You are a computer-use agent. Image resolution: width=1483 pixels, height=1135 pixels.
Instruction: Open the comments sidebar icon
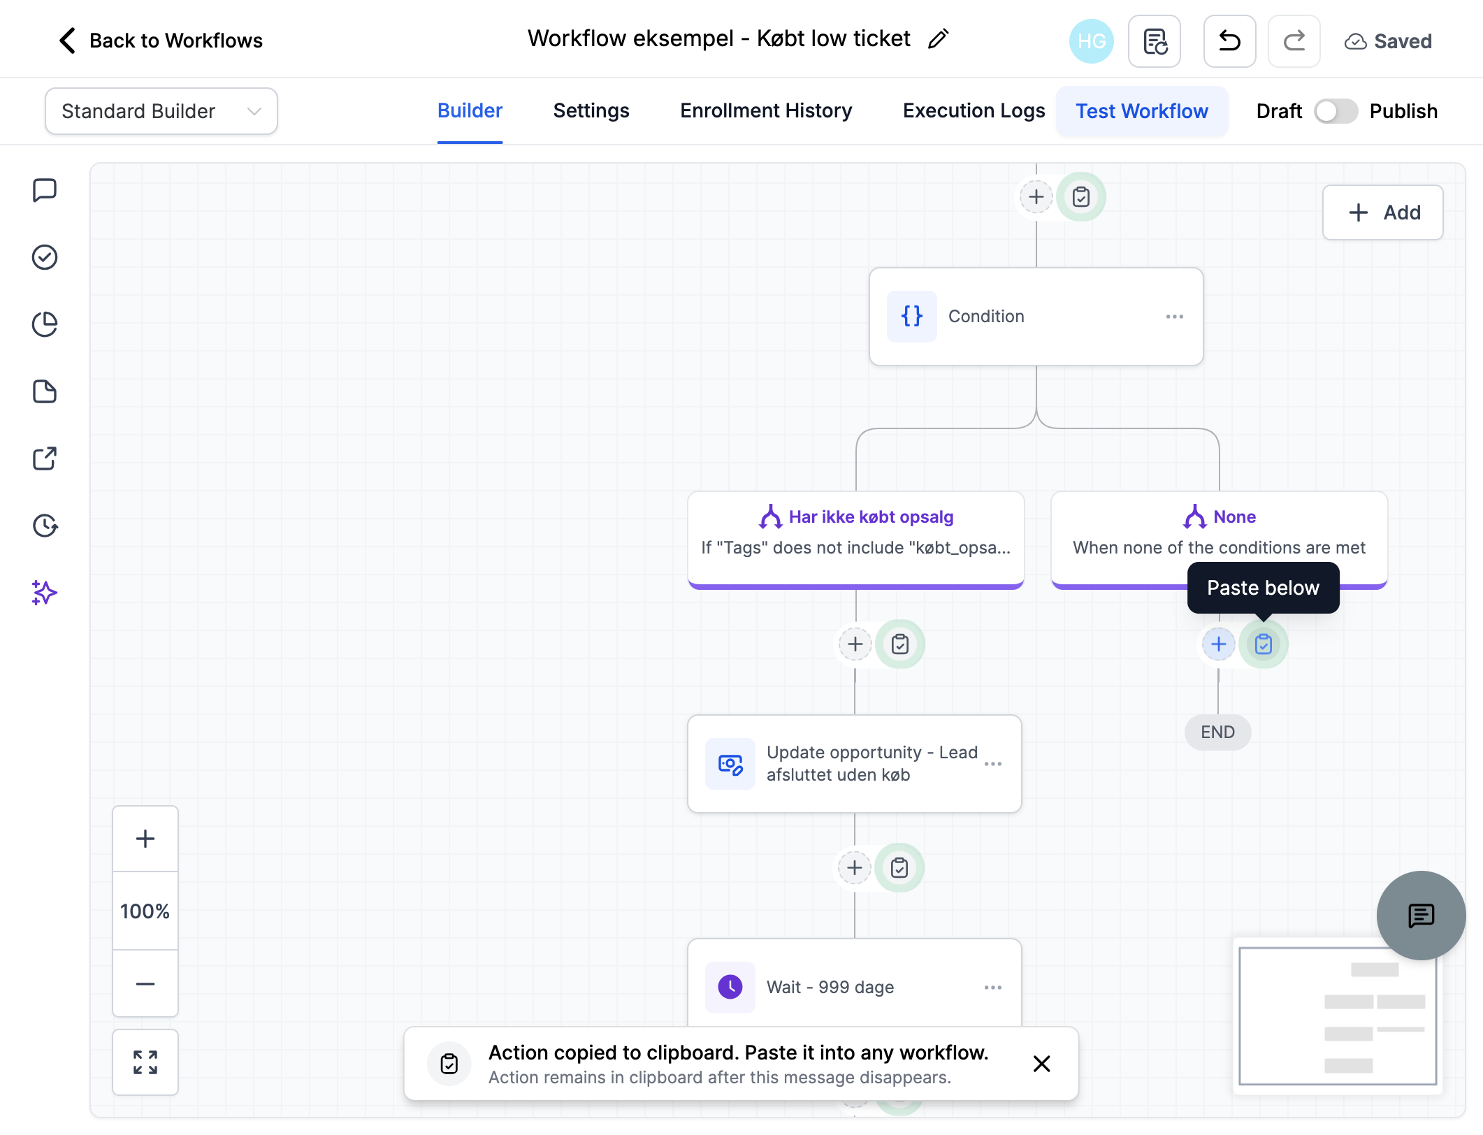(x=45, y=190)
